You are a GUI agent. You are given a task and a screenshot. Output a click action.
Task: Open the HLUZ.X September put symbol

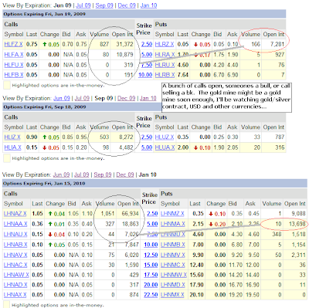click(165, 137)
